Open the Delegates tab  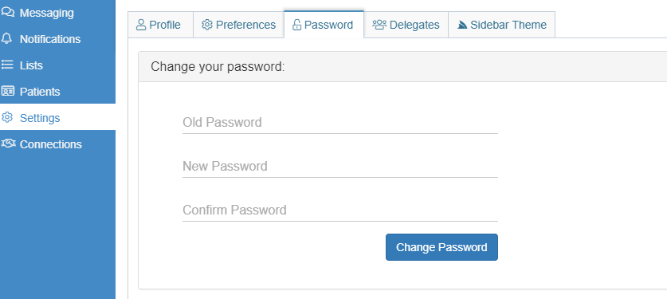pyautogui.click(x=406, y=25)
